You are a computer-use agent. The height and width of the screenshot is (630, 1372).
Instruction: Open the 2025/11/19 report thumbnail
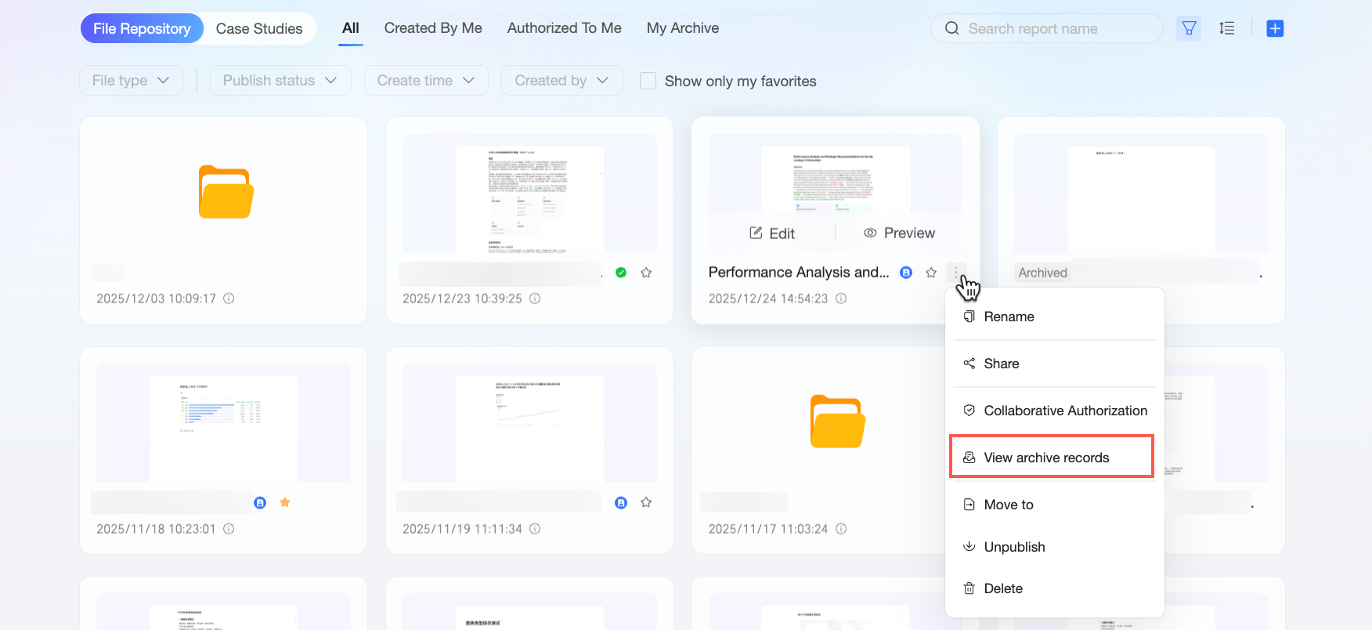pyautogui.click(x=529, y=423)
